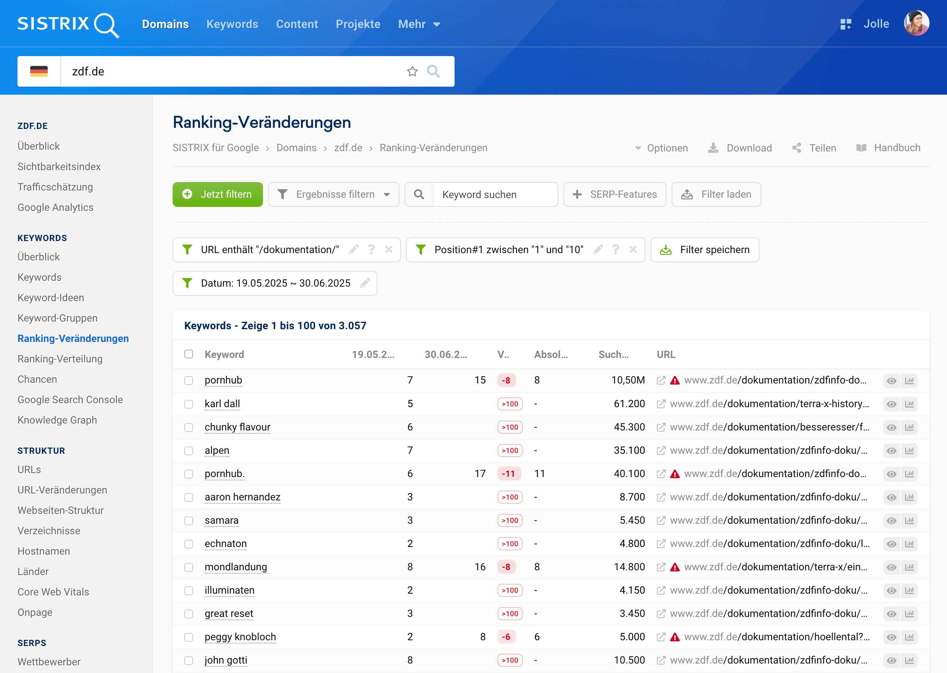Show chart history icon for pornhub row
Viewport: 947px width, 673px height.
pyautogui.click(x=909, y=381)
